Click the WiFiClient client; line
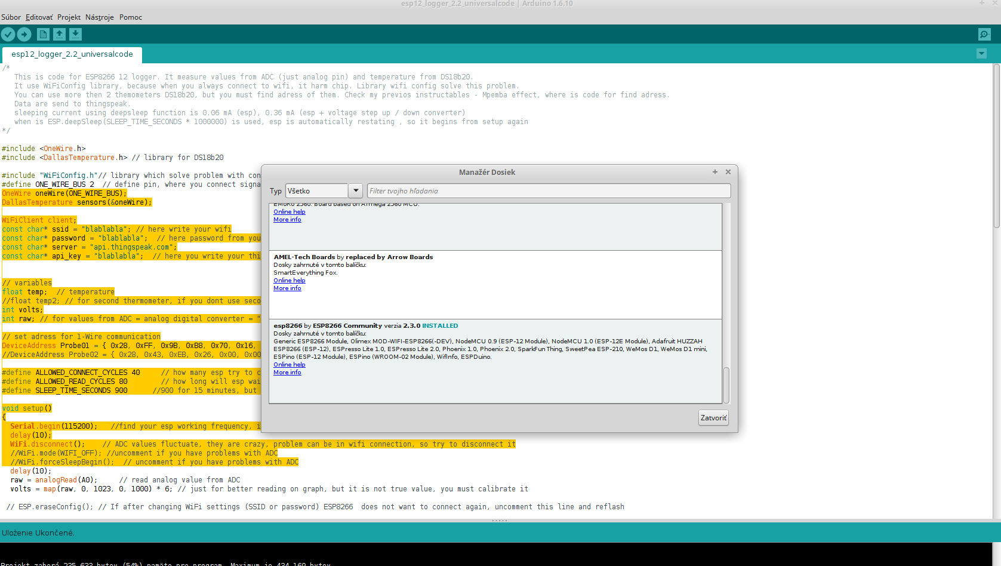 [x=39, y=220]
